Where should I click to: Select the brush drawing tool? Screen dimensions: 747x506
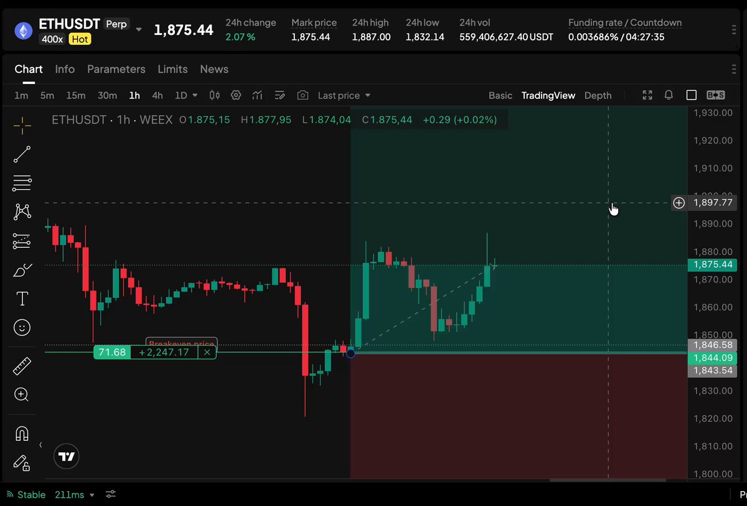tap(22, 270)
